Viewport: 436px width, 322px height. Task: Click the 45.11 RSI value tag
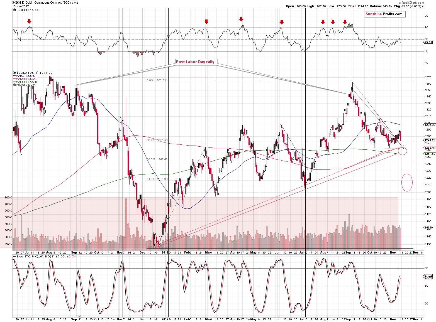[x=428, y=42]
